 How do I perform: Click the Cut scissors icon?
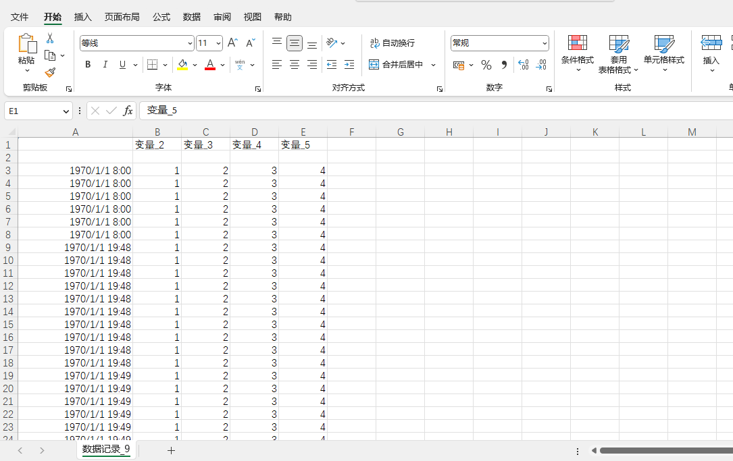coord(49,38)
